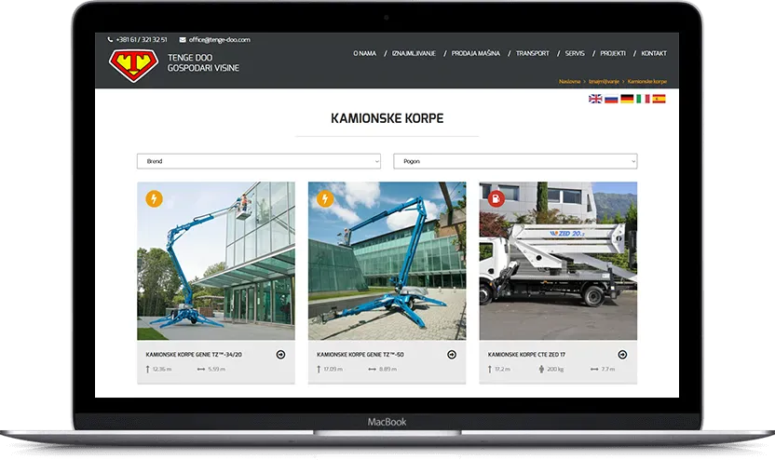Open the KONTAKT menu item
This screenshot has width=775, height=460.
point(653,53)
